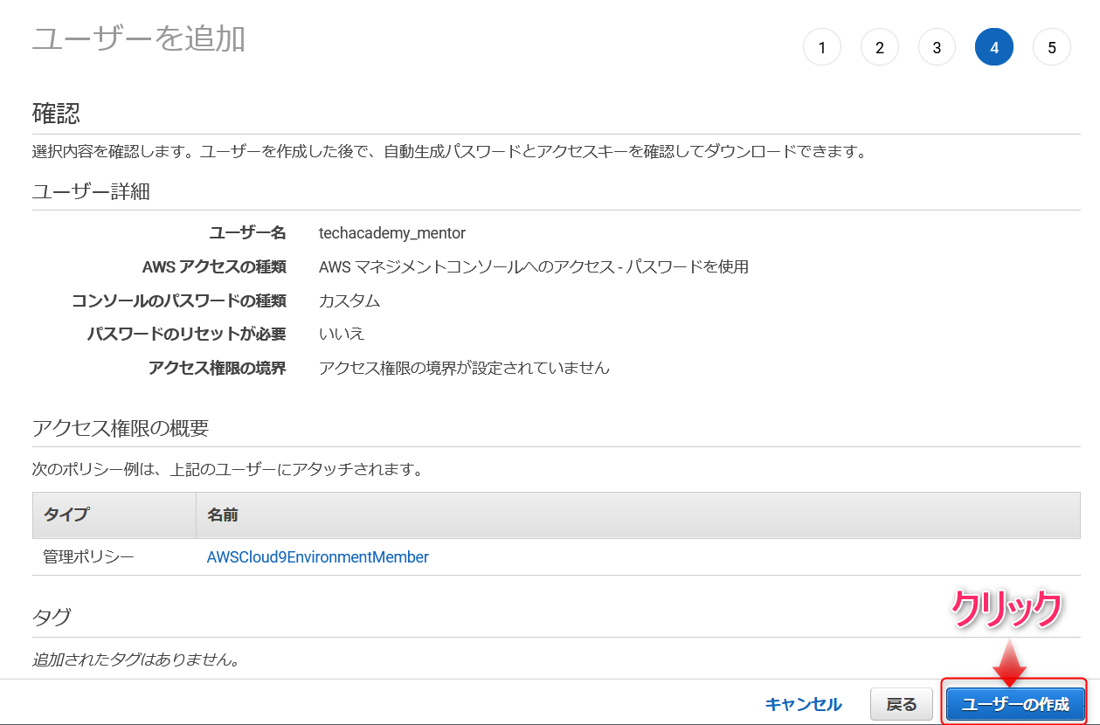Click the ユーザーを追加 page title
1100x725 pixels.
point(138,39)
